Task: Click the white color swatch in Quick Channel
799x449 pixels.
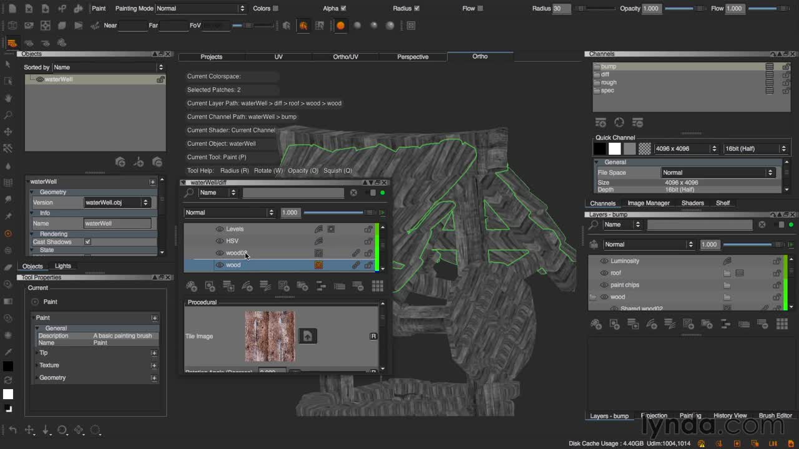Action: [x=615, y=148]
